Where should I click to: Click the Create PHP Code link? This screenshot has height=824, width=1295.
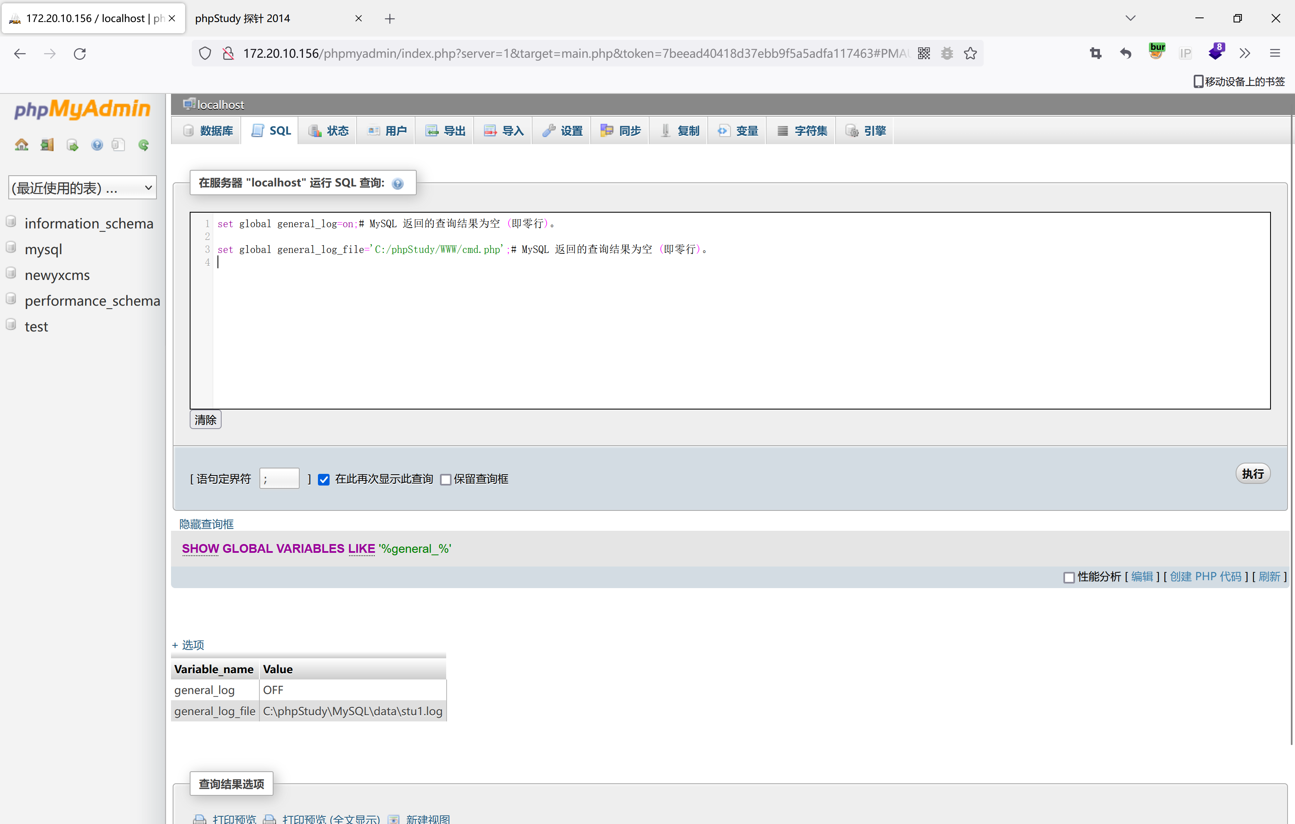1205,576
